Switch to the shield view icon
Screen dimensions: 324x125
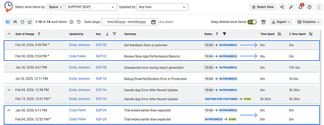tap(22, 22)
